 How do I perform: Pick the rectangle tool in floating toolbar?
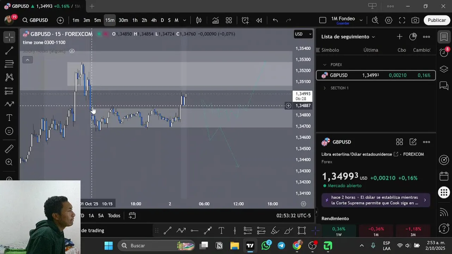(x=302, y=231)
